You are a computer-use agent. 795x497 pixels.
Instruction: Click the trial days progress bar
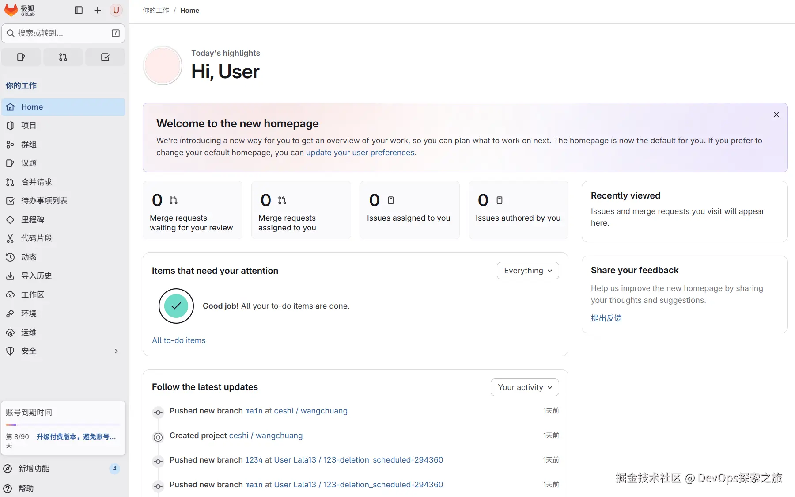tap(63, 424)
